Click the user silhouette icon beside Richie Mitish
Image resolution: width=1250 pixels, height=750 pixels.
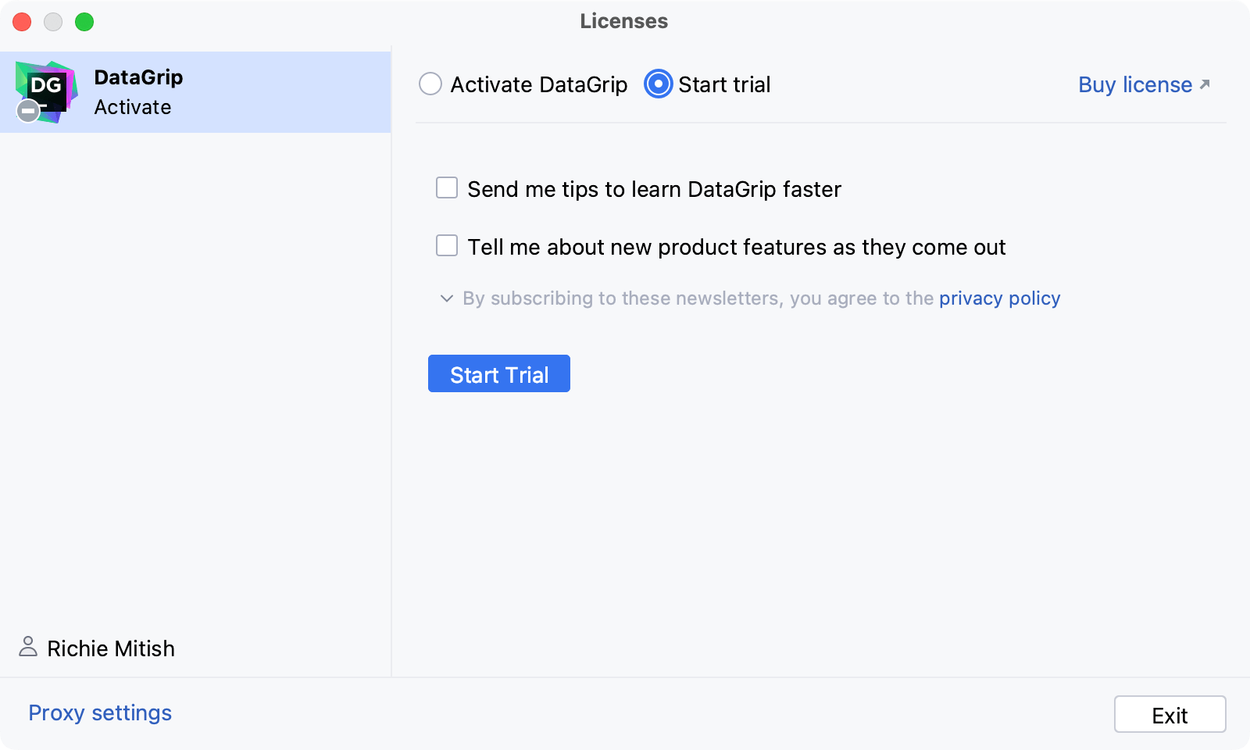coord(29,647)
